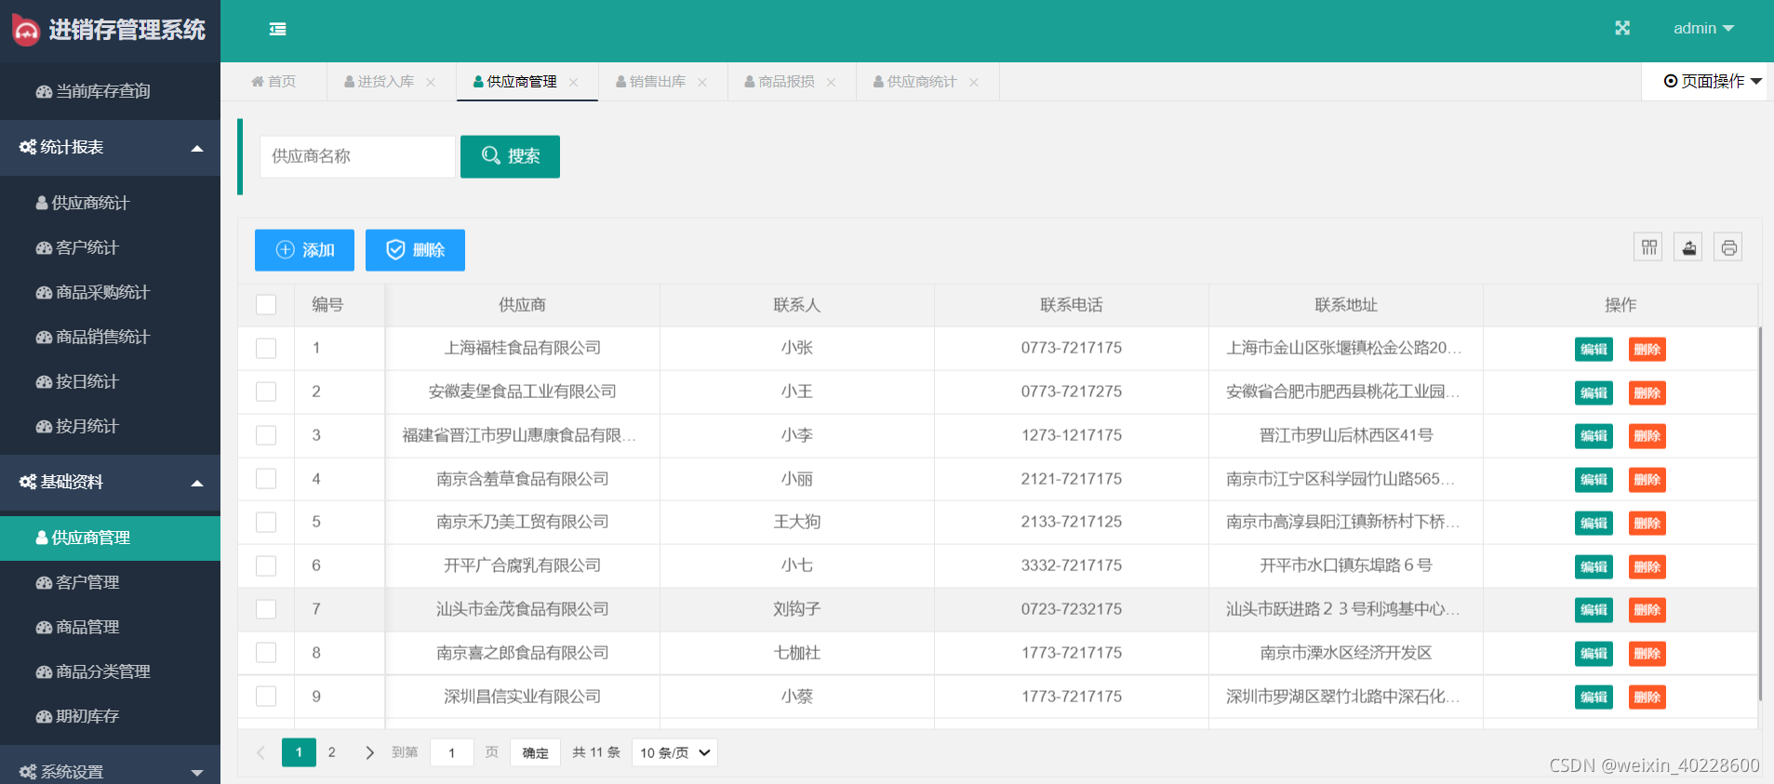Open 商品分类管理 in the sidebar
This screenshot has height=784, width=1774.
pyautogui.click(x=110, y=671)
